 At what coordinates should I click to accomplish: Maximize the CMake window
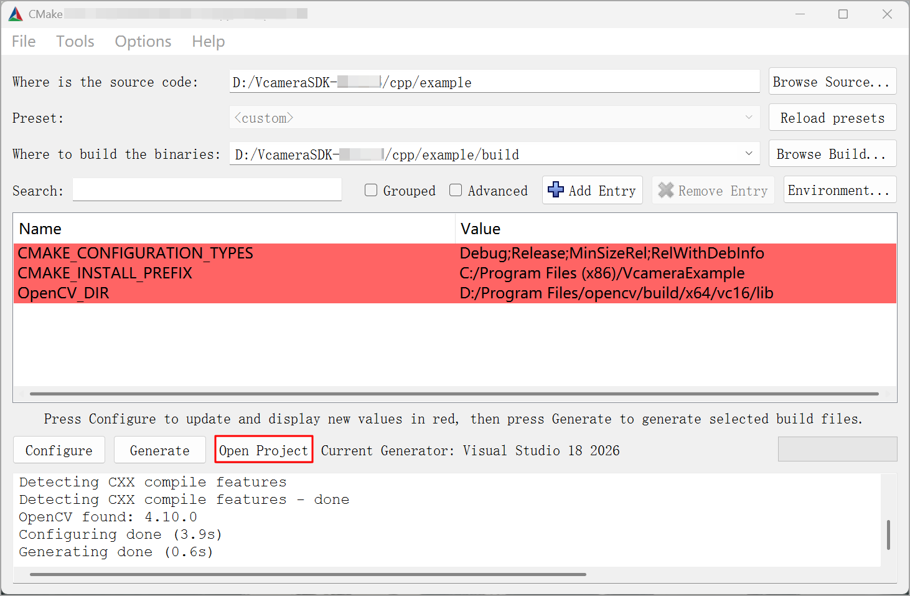pos(843,14)
